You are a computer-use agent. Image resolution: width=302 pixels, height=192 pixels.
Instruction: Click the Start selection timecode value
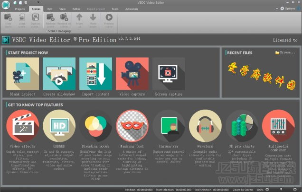184,190
